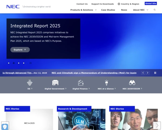Expand the Products & Solutions menu
162x130 pixels.
tap(83, 10)
